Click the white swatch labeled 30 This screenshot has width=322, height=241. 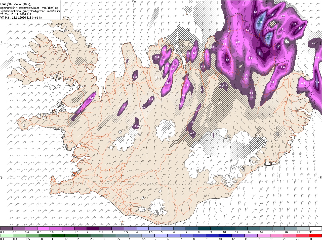pyautogui.click(x=315, y=228)
